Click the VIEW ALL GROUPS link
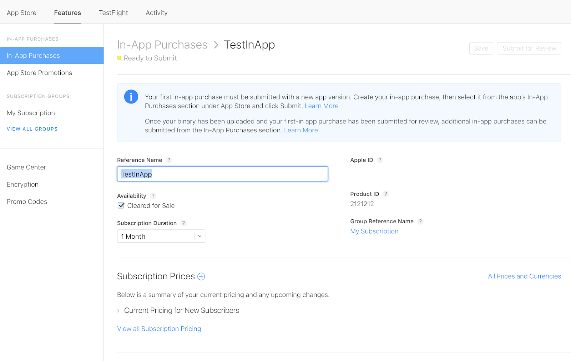Viewport: 571px width, 361px height. point(32,129)
